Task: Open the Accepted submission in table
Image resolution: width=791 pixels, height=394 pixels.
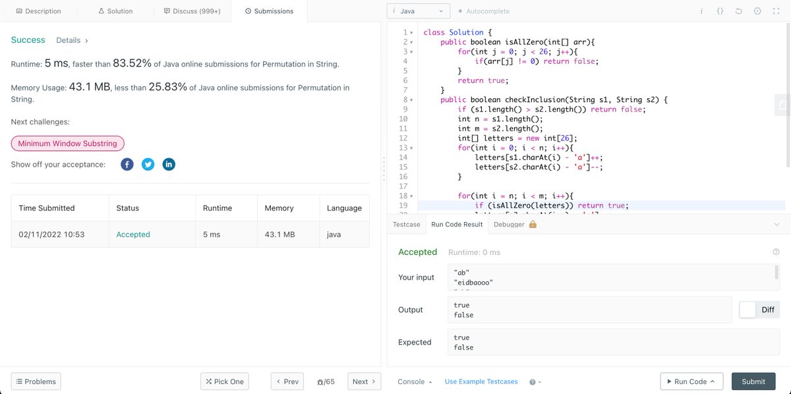Action: pos(133,235)
